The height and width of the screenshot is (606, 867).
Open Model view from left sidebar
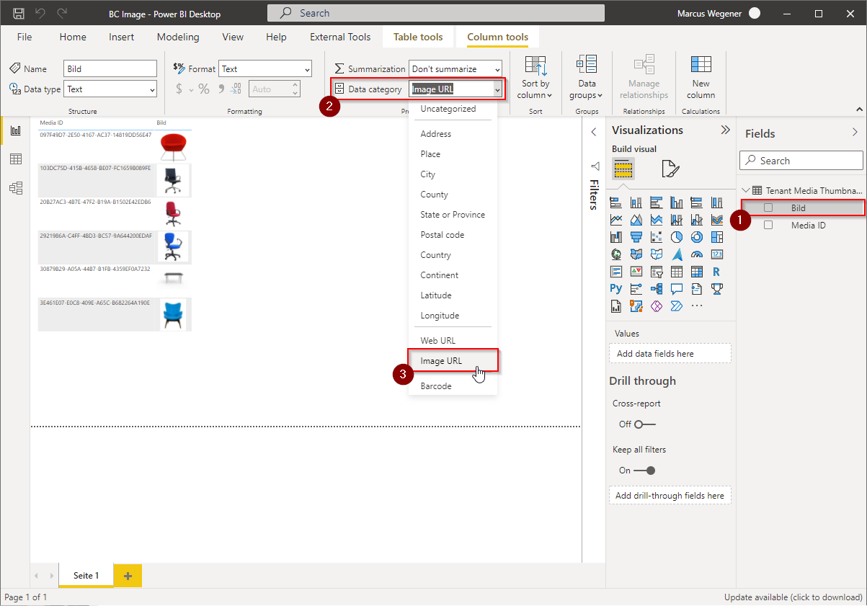pyautogui.click(x=15, y=188)
